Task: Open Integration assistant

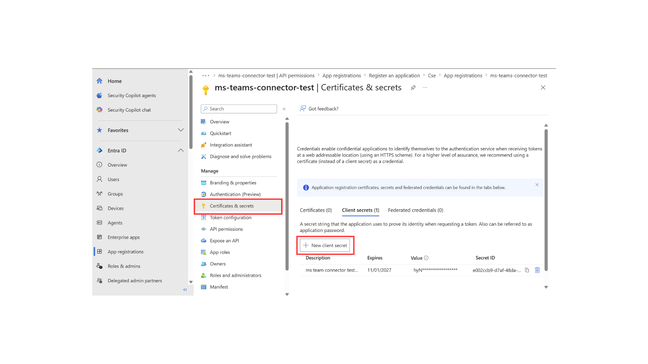Action: (x=231, y=145)
